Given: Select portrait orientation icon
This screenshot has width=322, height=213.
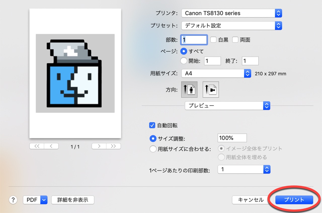Looking at the screenshot, I should [x=189, y=89].
